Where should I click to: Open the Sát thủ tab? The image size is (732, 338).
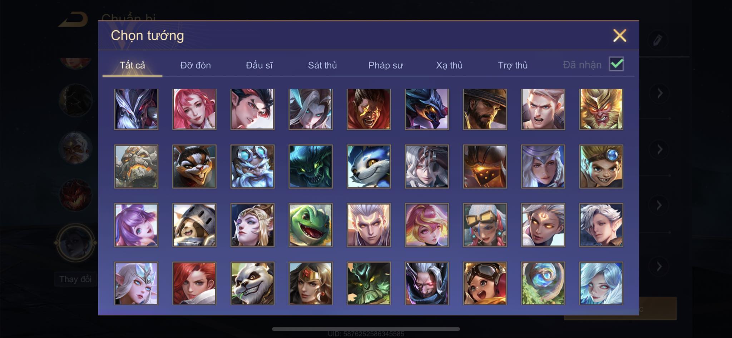coord(322,65)
